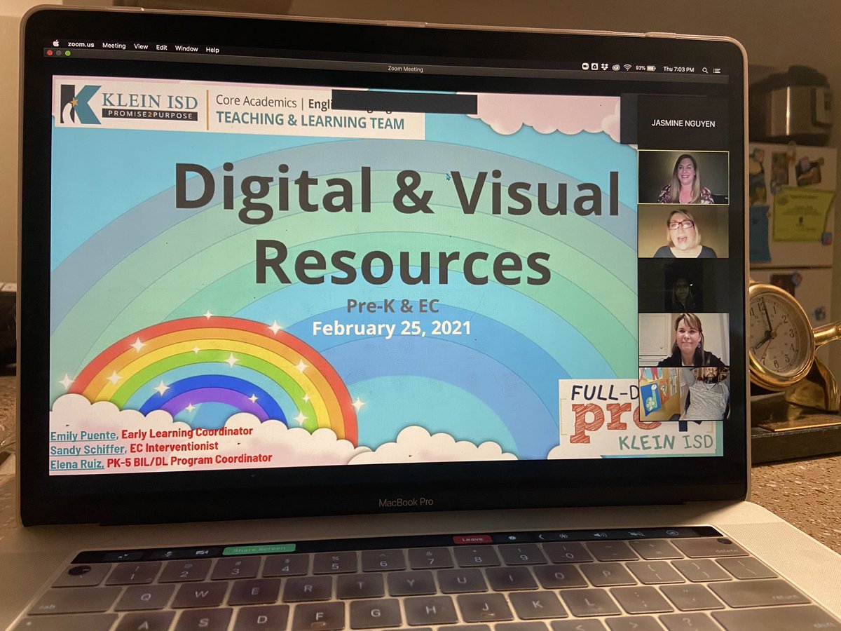Click the 'Resources' title word
Screen dimensions: 841x631
coord(402,262)
